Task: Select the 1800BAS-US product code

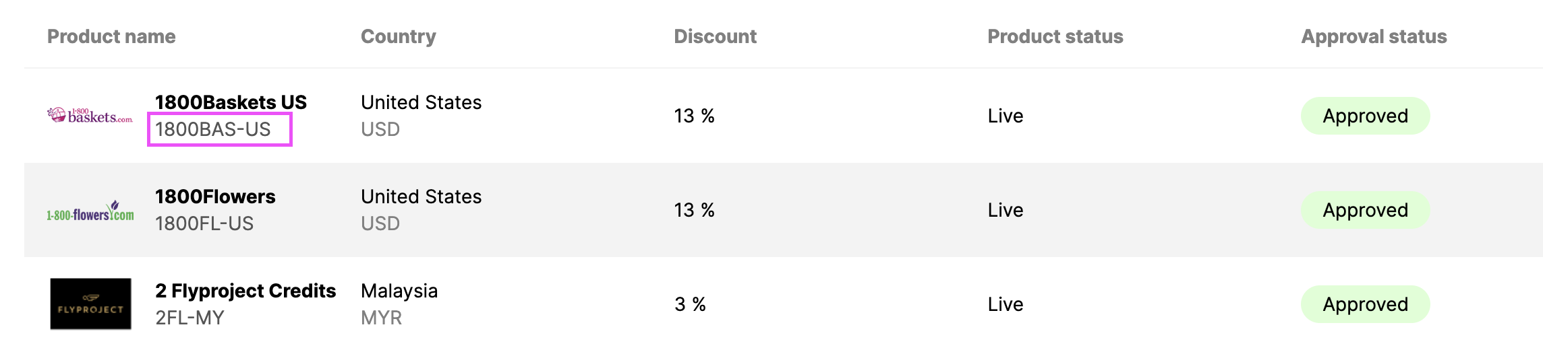Action: pos(213,129)
